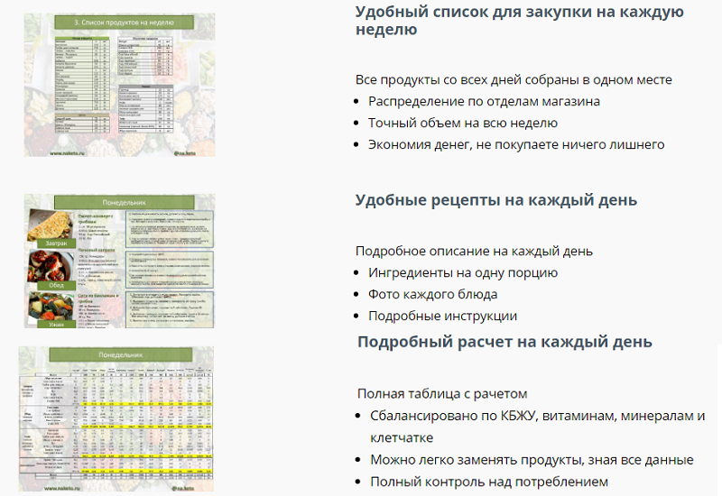The height and width of the screenshot is (496, 722).
Task: Click the Ужин dish photo
Action: tap(49, 307)
